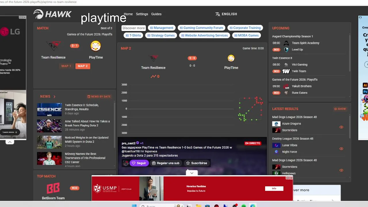Click the Night Force team logo
Viewport: 368px width, 207px height.
pos(276,152)
